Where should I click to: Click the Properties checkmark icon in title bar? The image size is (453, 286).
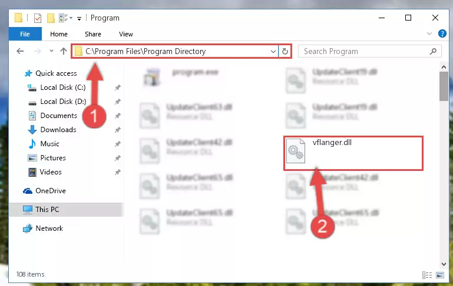[38, 18]
